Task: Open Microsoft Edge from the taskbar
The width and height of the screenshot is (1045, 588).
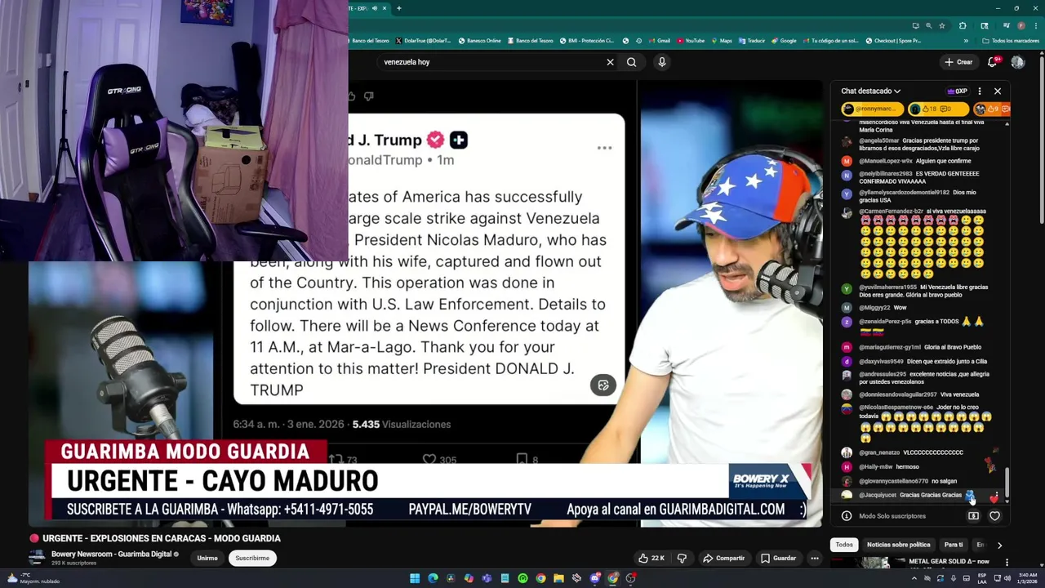Action: click(x=433, y=578)
